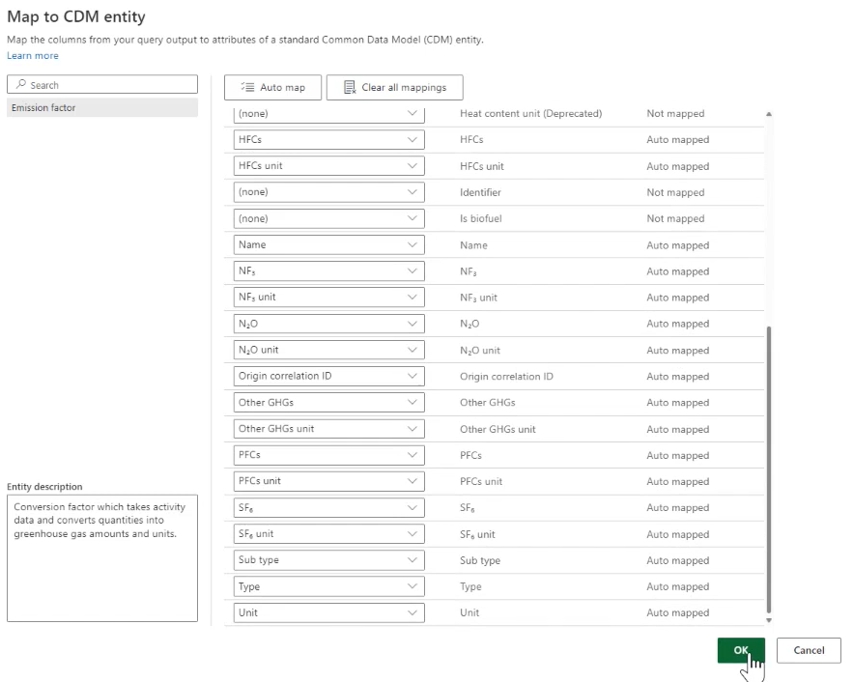This screenshot has width=853, height=682.
Task: Select Emission factor entity in list
Action: [102, 107]
